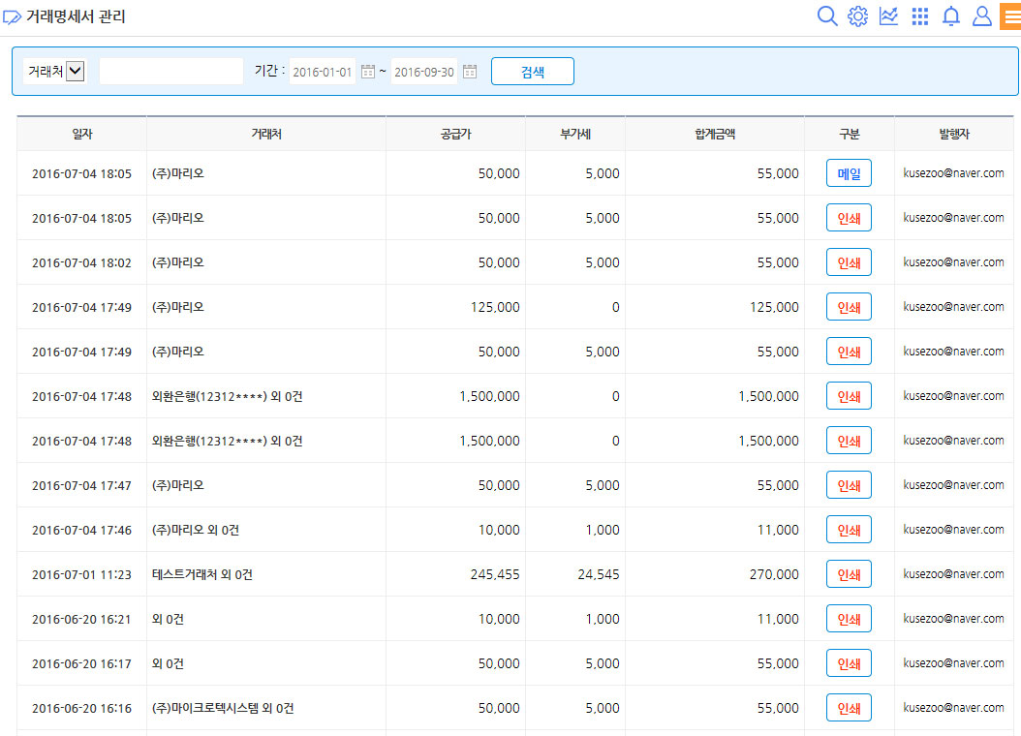Show notifications with the bell icon

point(951,15)
